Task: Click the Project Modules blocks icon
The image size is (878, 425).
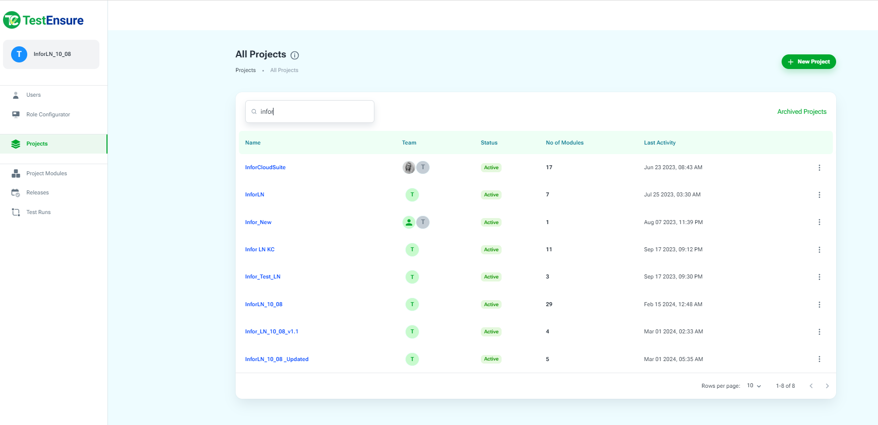Action: click(x=16, y=173)
